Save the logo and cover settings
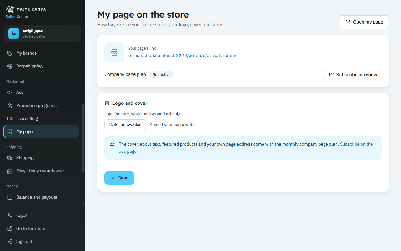Viewport: 401px width, 251px height. click(119, 178)
